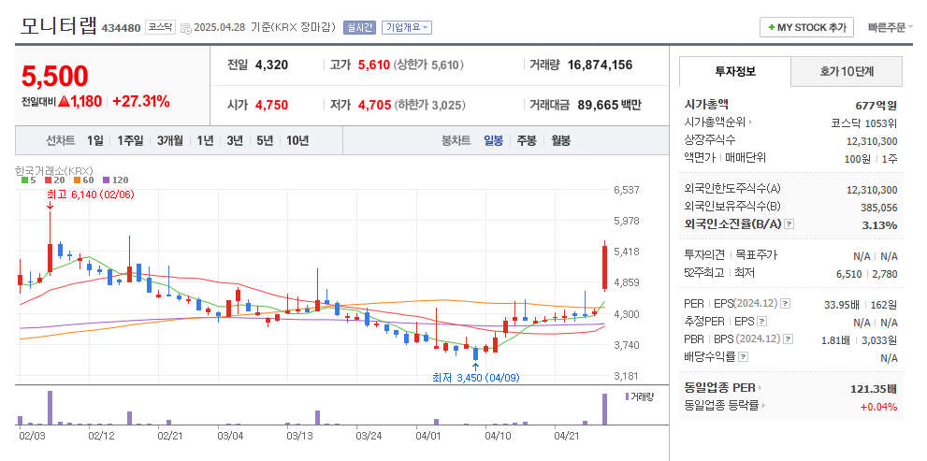Click the last tall volume bar at chart end
The width and height of the screenshot is (927, 461).
point(605,409)
